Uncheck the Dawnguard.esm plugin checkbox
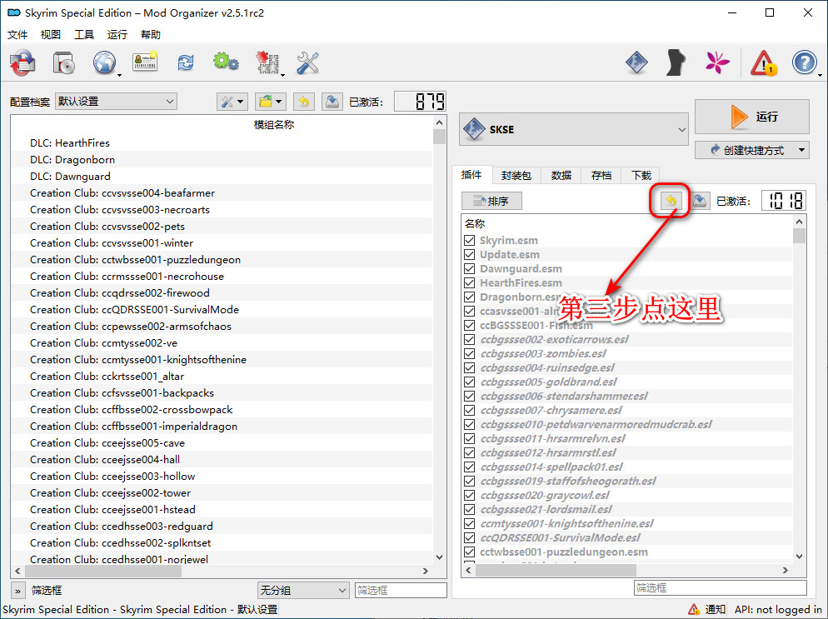828x619 pixels. tap(470, 269)
